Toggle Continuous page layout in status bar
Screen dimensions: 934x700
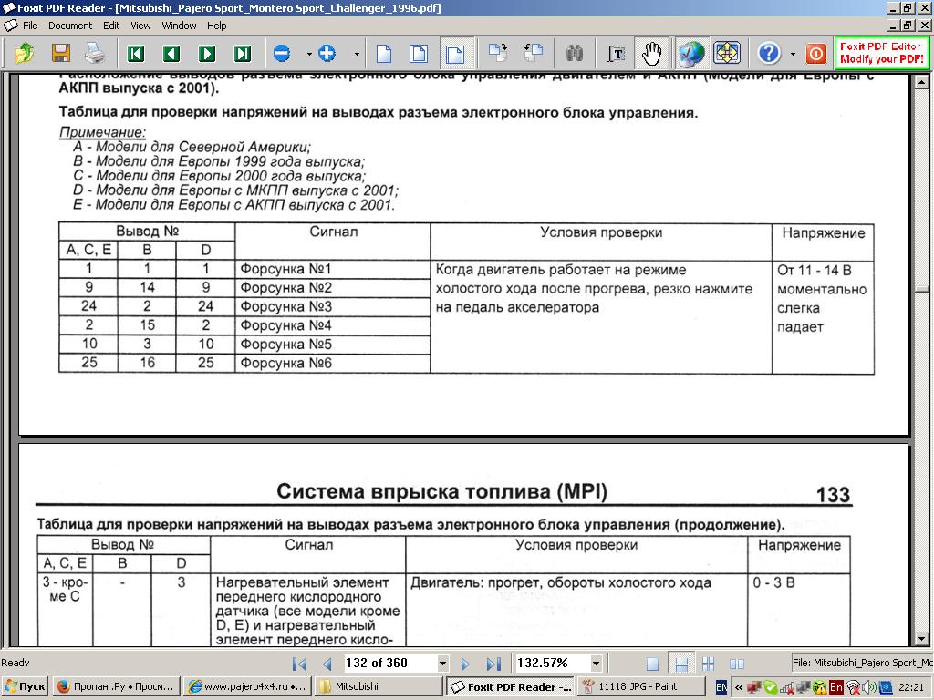[x=680, y=664]
